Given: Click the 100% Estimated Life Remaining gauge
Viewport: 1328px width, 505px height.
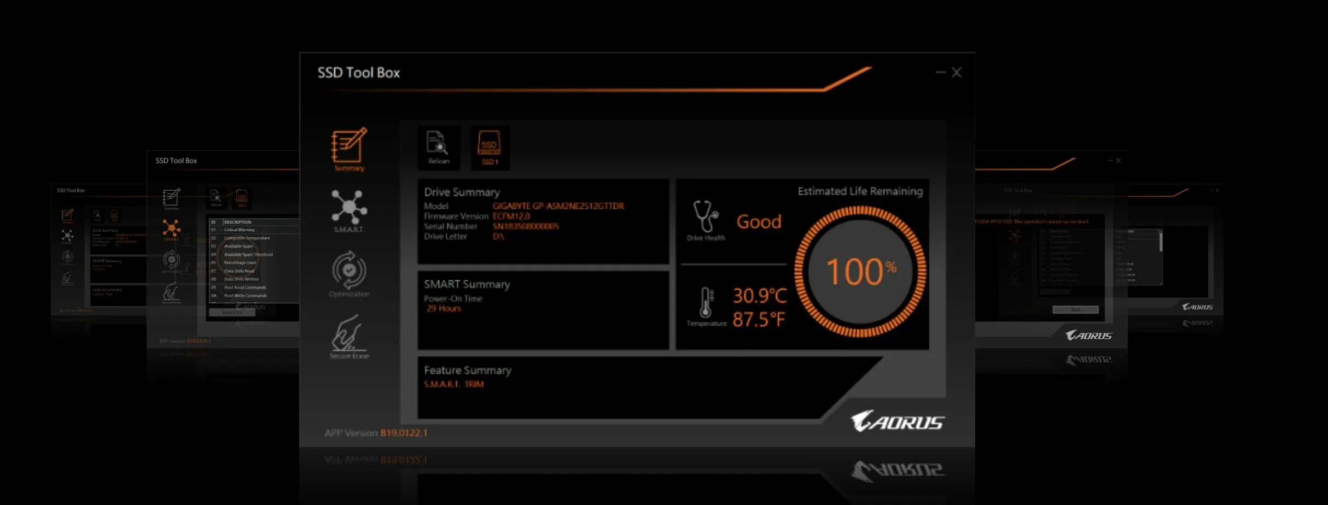Looking at the screenshot, I should click(860, 271).
